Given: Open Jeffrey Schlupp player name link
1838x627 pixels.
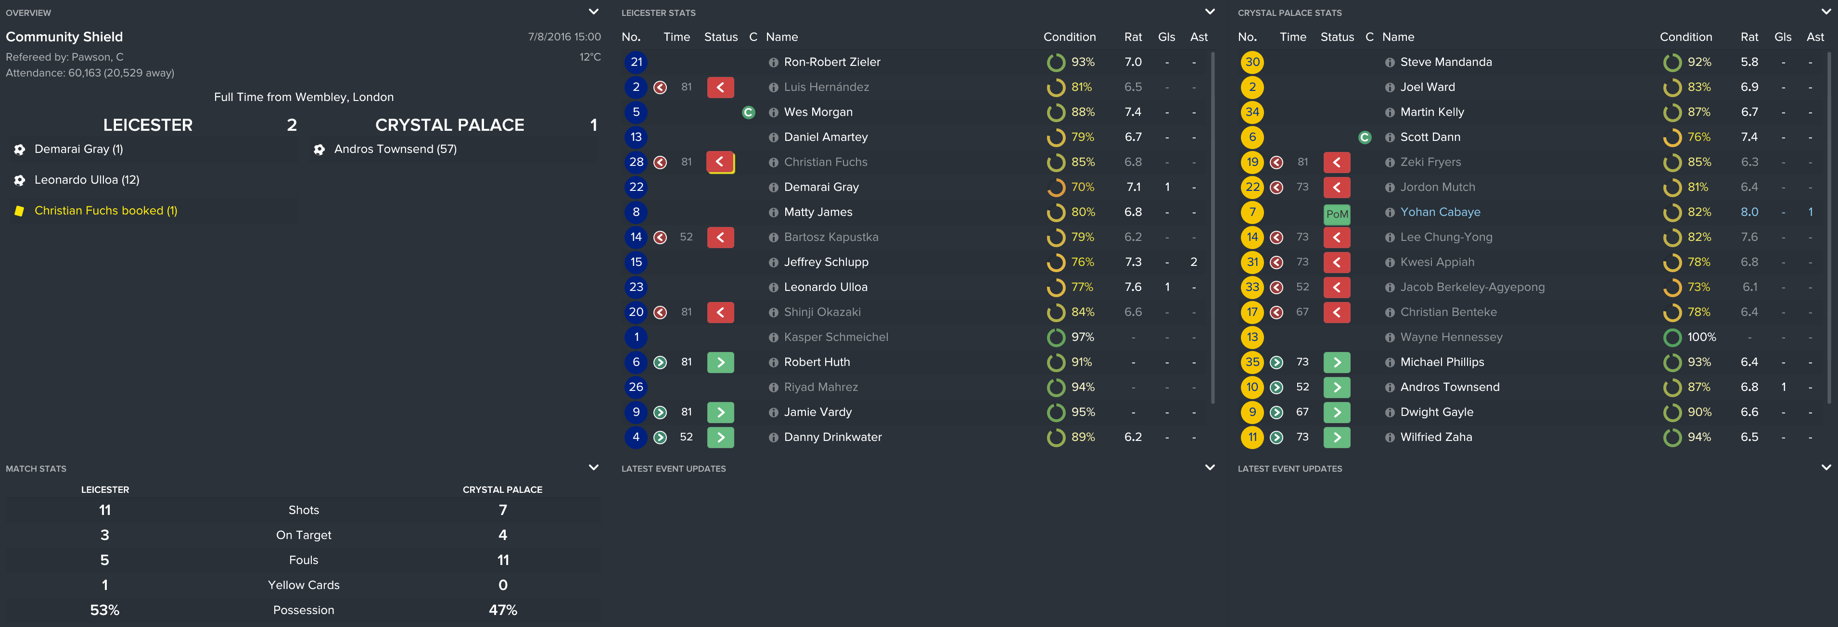Looking at the screenshot, I should pyautogui.click(x=826, y=263).
